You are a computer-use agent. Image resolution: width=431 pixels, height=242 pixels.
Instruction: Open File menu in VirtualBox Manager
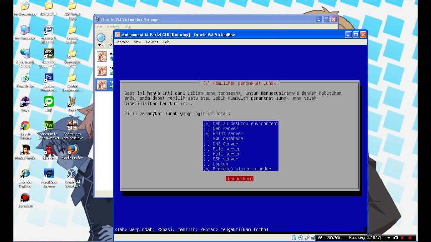pos(99,27)
